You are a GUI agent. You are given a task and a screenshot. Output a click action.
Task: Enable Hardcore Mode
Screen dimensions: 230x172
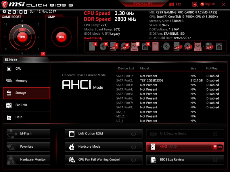tap(103, 147)
